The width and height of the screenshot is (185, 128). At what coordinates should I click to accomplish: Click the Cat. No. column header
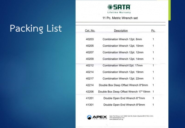coord(90,30)
